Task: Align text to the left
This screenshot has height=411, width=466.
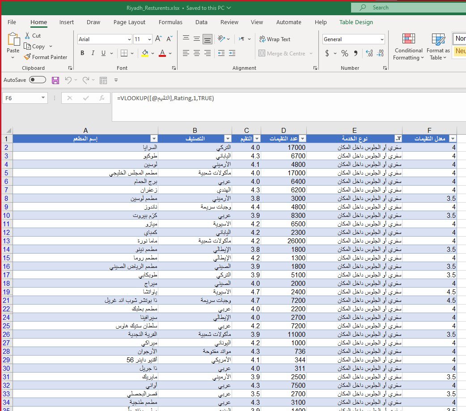Action: [186, 53]
